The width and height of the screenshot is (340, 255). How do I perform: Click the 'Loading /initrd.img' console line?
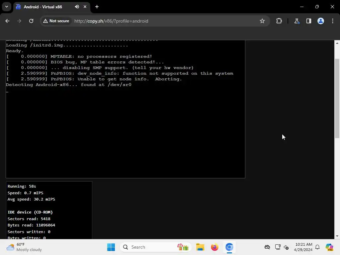tap(67, 45)
